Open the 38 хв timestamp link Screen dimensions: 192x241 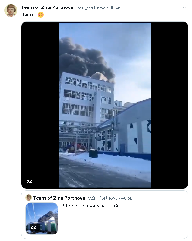[115, 7]
